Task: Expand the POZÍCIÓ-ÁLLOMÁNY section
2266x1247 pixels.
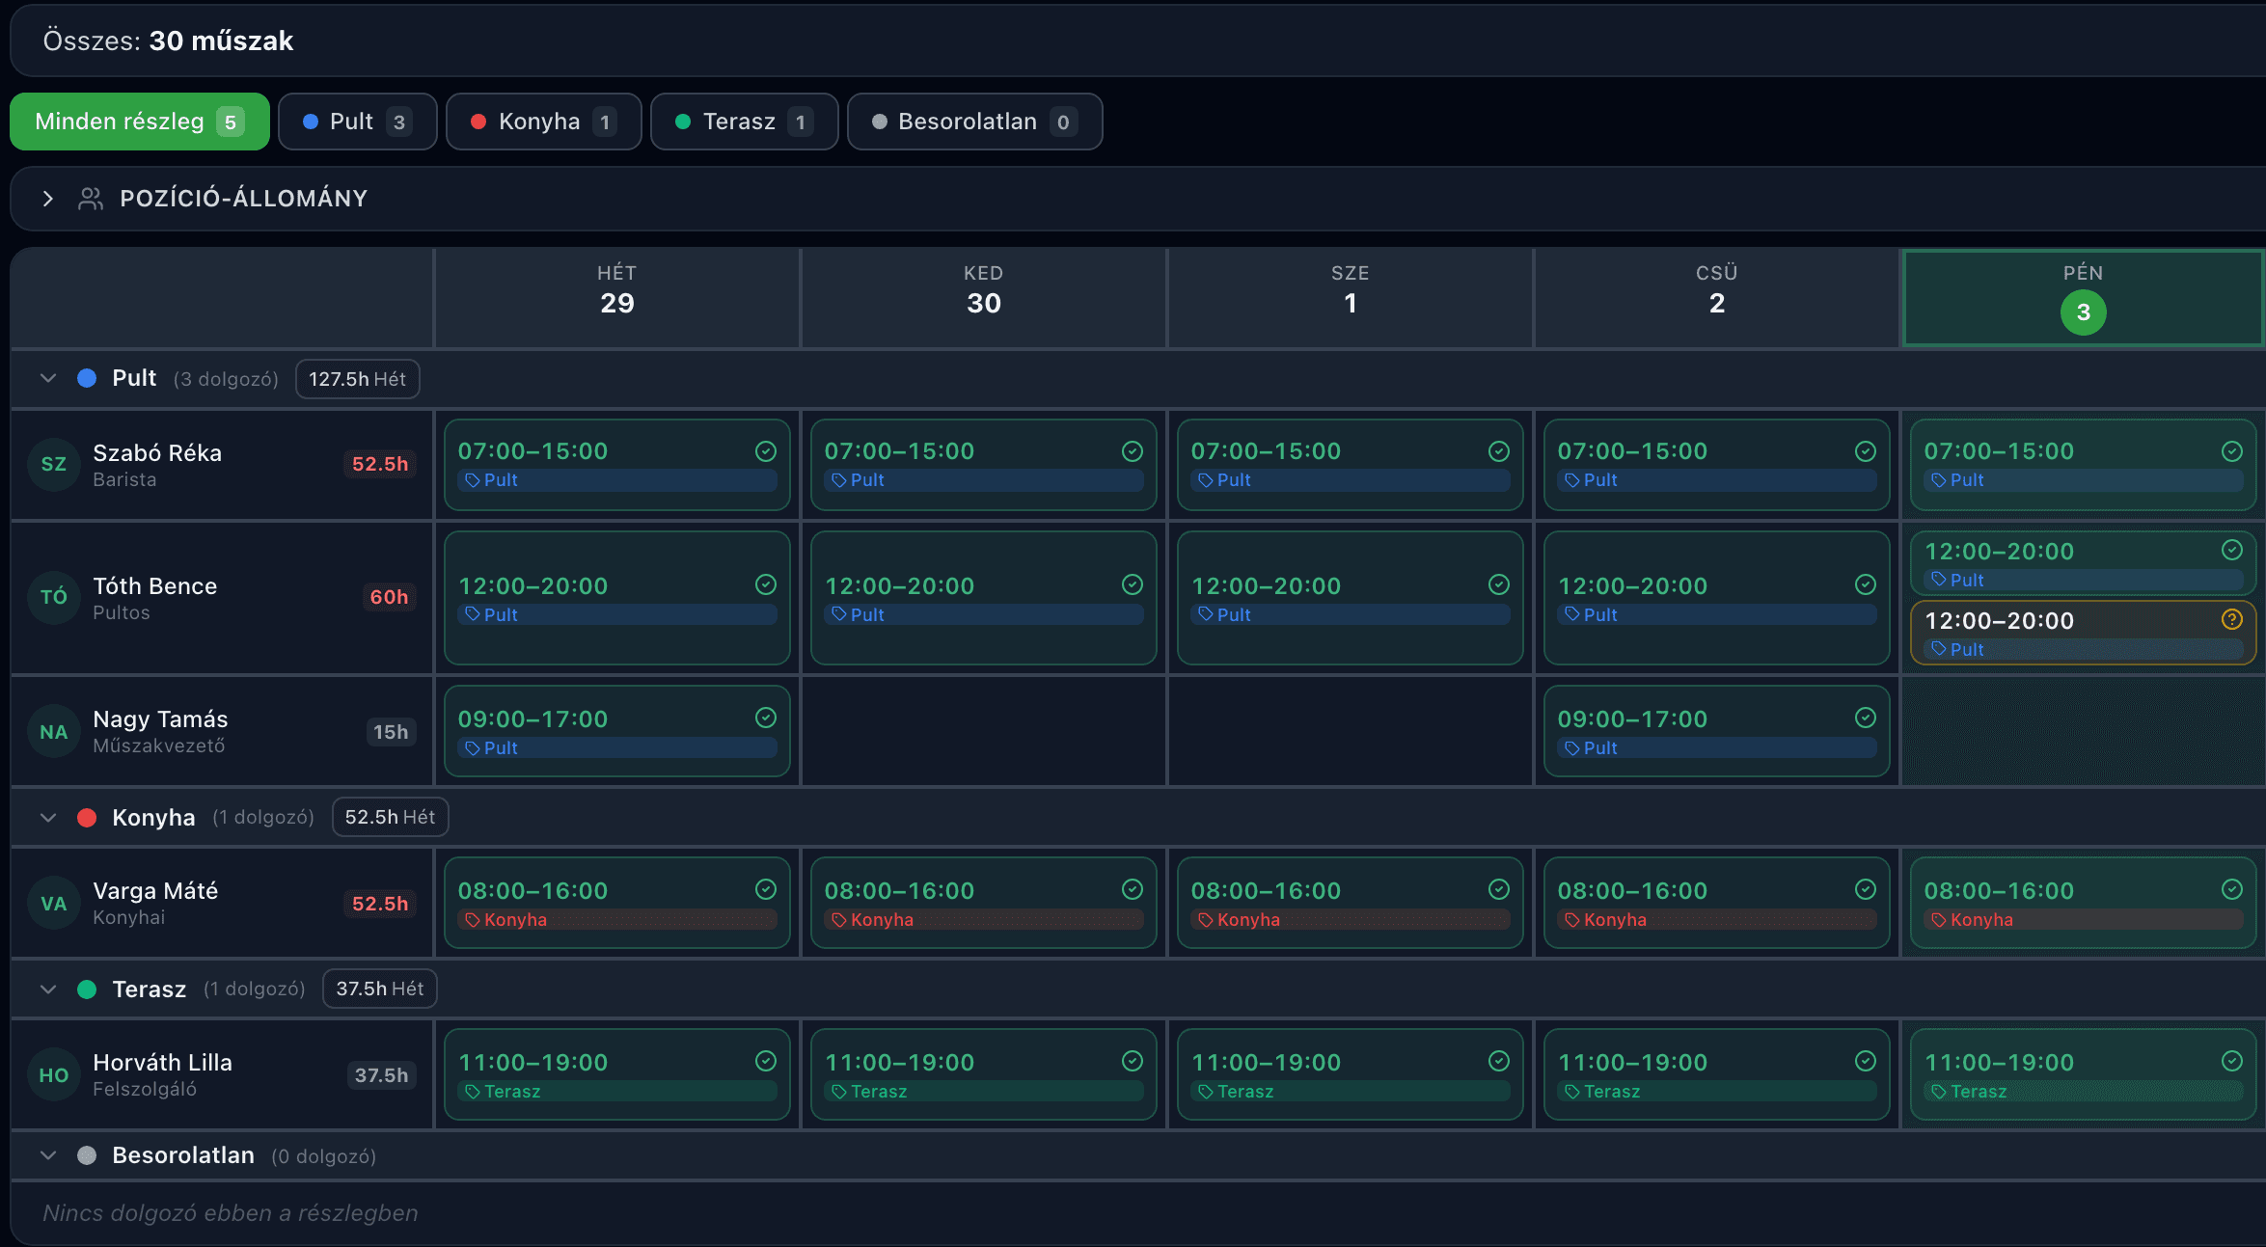Action: (x=48, y=199)
